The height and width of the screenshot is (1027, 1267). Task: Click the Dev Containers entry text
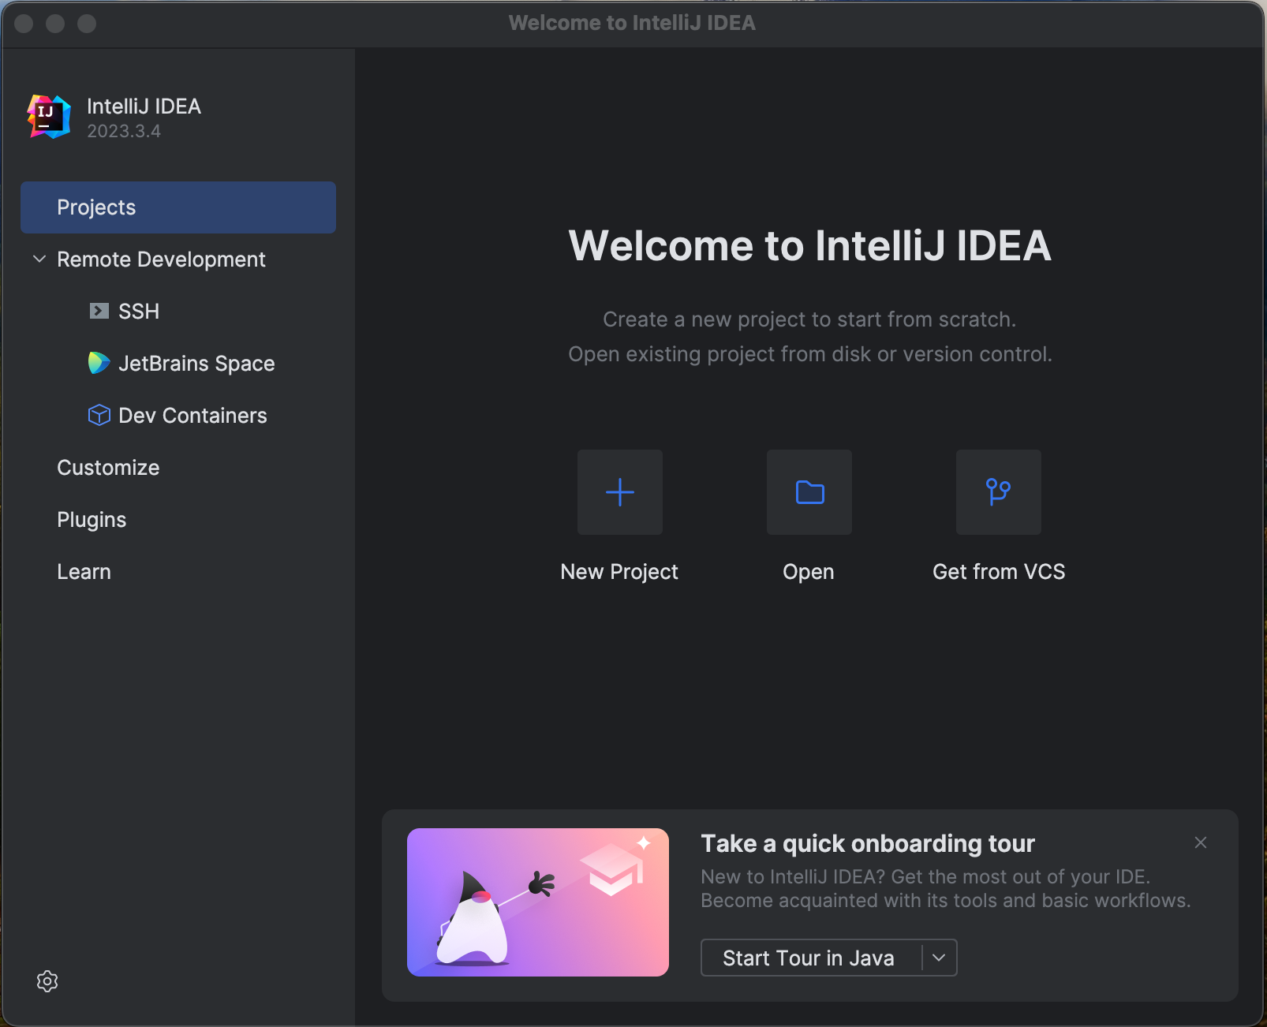(193, 415)
